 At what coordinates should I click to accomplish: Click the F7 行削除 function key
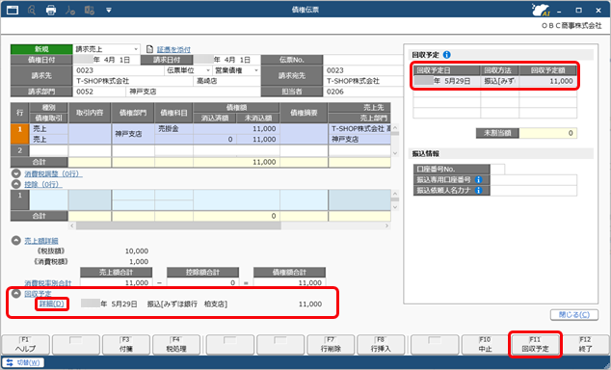pos(331,345)
